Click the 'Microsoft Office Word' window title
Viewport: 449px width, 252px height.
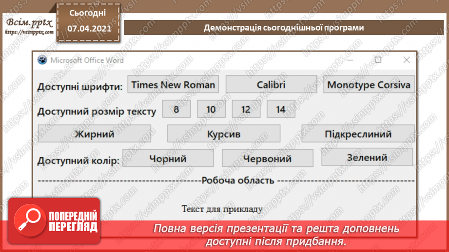[x=87, y=60]
